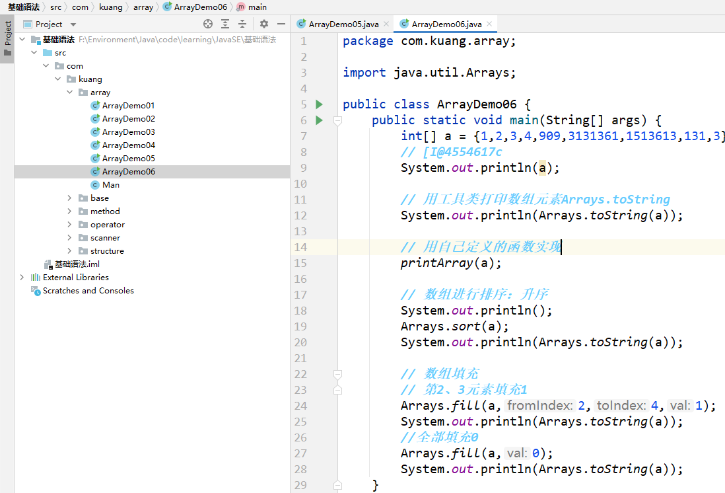The height and width of the screenshot is (493, 725).
Task: Click array in breadcrumb bar
Action: tap(143, 7)
